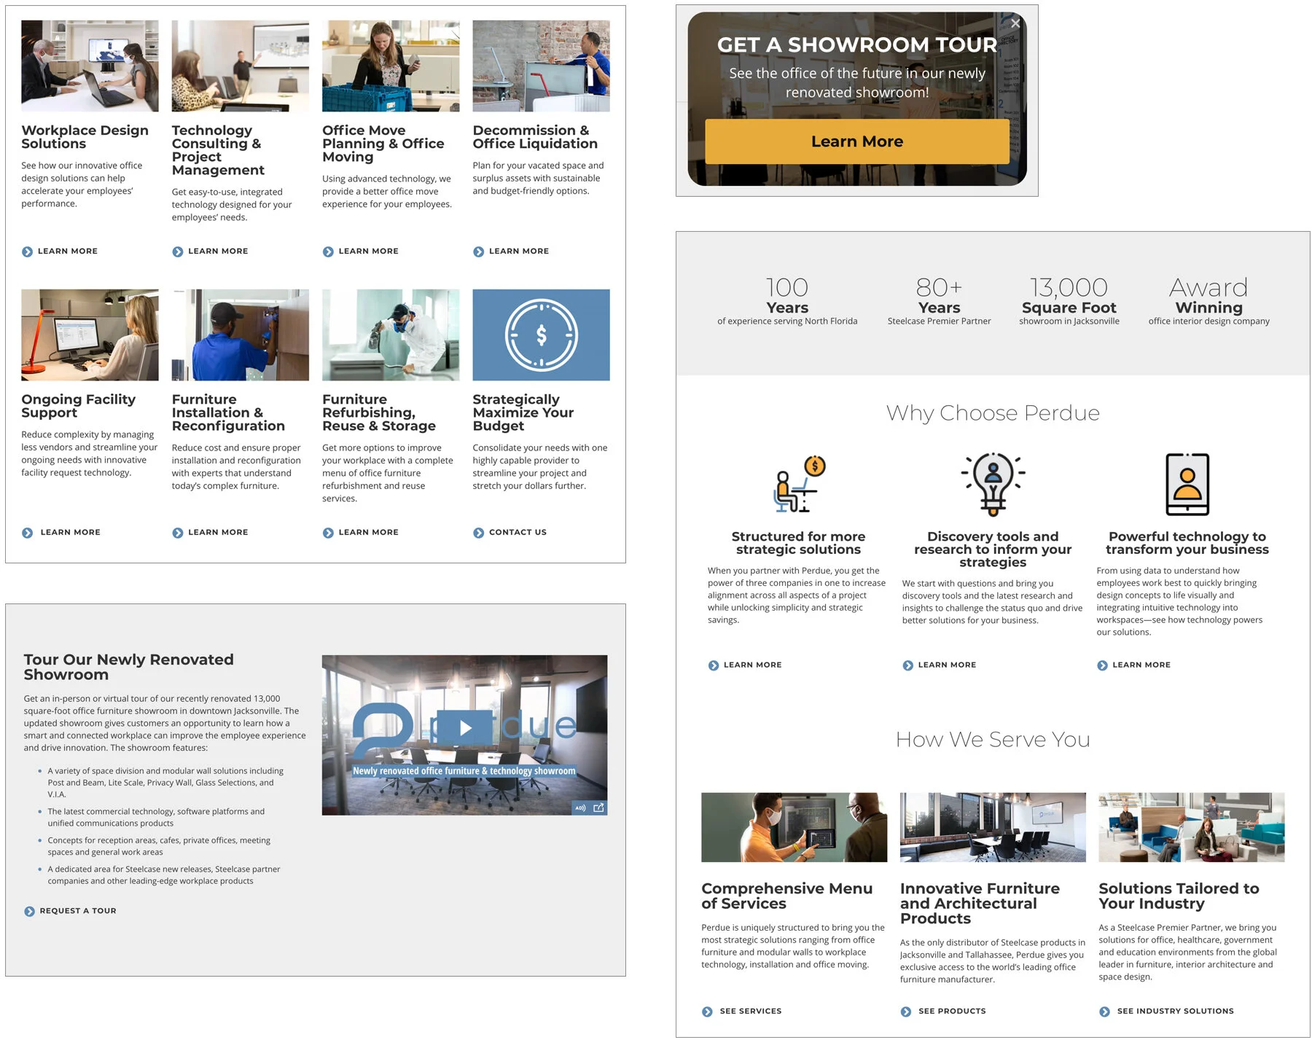Screen dimensions: 1312x1040
Task: Click the See Products link
Action: pyautogui.click(x=943, y=1012)
